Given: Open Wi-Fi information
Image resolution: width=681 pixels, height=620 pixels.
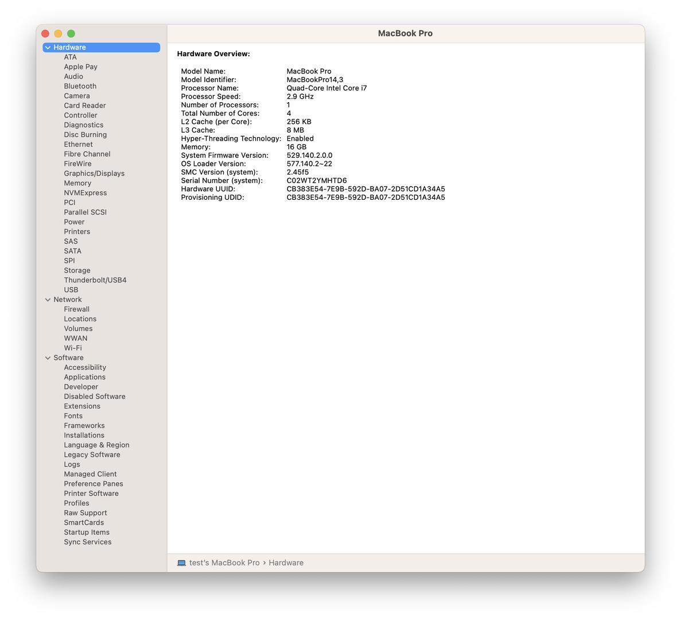Looking at the screenshot, I should pos(72,348).
